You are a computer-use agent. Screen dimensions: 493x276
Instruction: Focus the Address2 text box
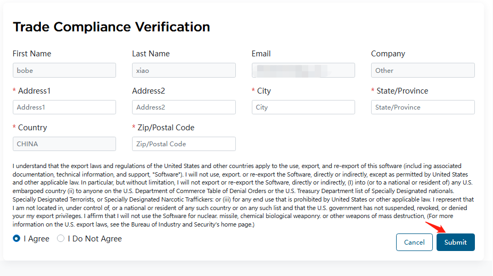(x=184, y=107)
